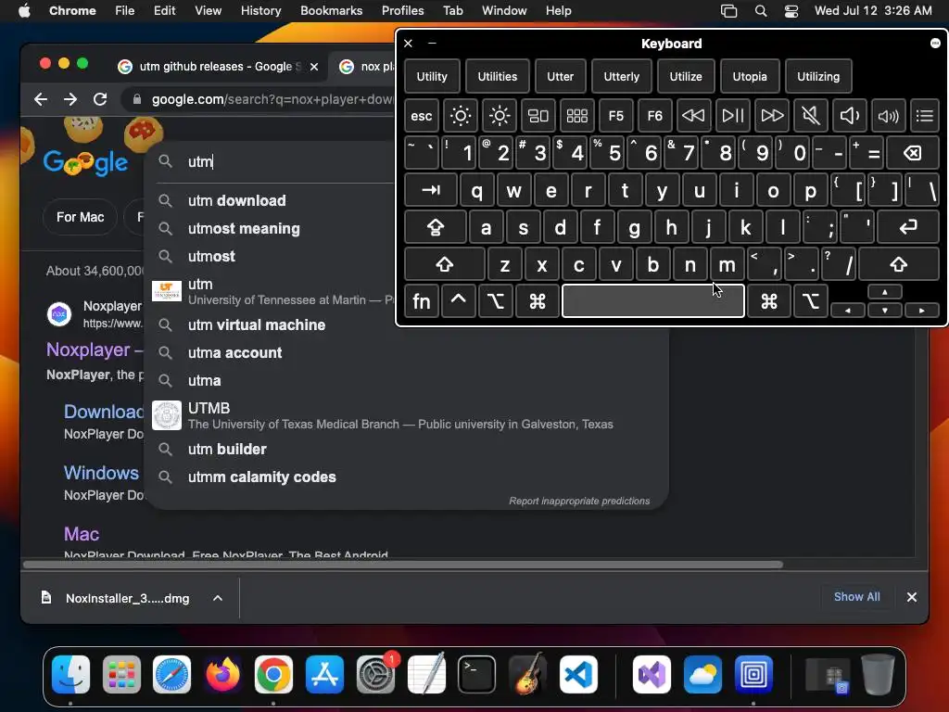
Task: Toggle the left command key
Action: 538,301
